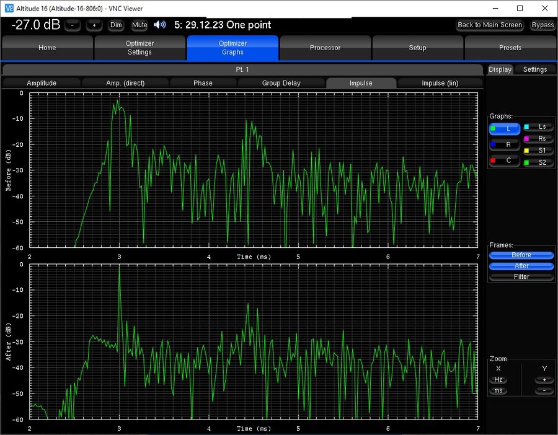
Task: Switch to the Phase graph
Action: click(x=203, y=83)
